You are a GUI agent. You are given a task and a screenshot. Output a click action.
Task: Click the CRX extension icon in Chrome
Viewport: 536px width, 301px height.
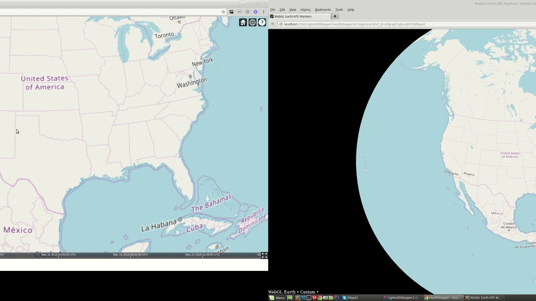(240, 12)
